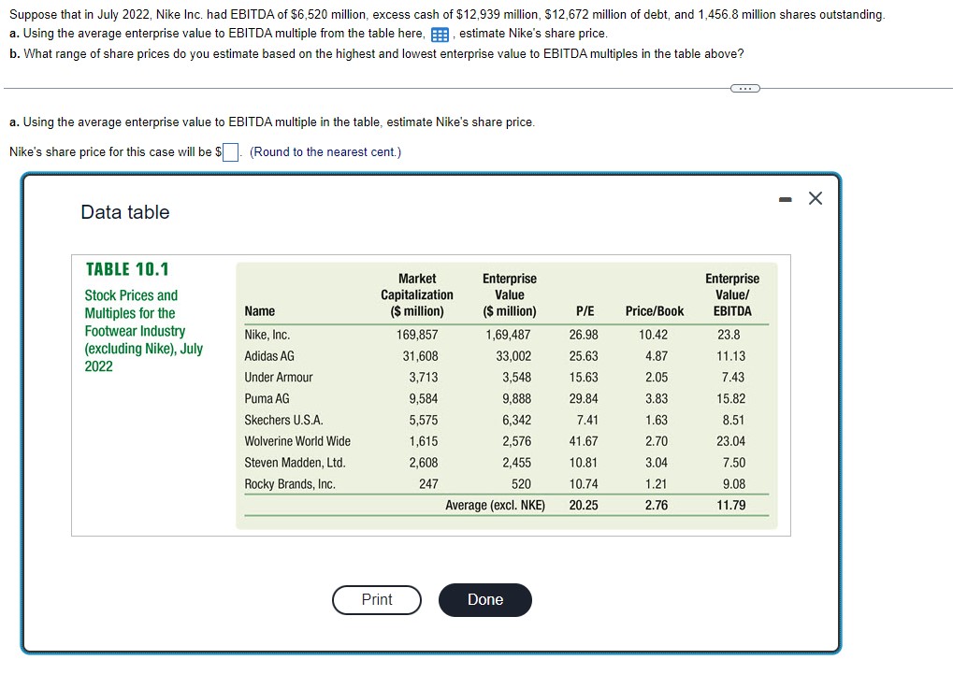Click the TABLE 10.1 heading
Screen dimensions: 953x674
coord(126,266)
